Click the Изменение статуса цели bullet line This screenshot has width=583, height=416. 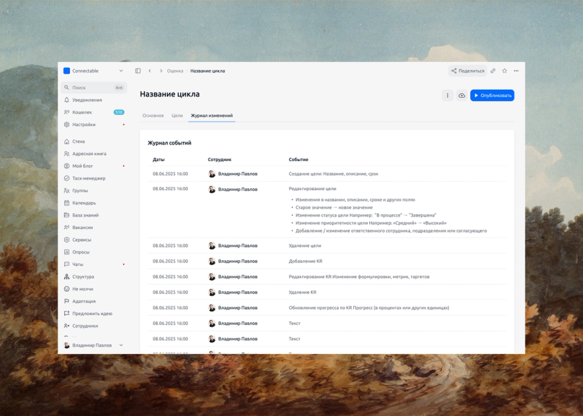366,215
